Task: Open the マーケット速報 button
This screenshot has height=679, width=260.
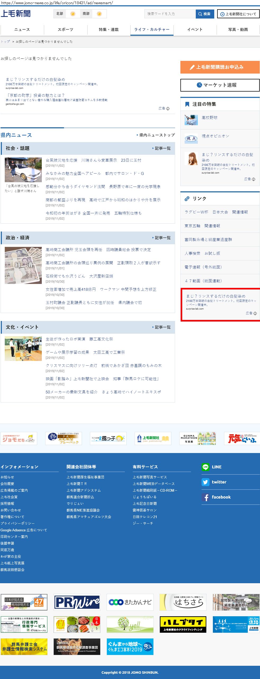Action: [x=220, y=85]
